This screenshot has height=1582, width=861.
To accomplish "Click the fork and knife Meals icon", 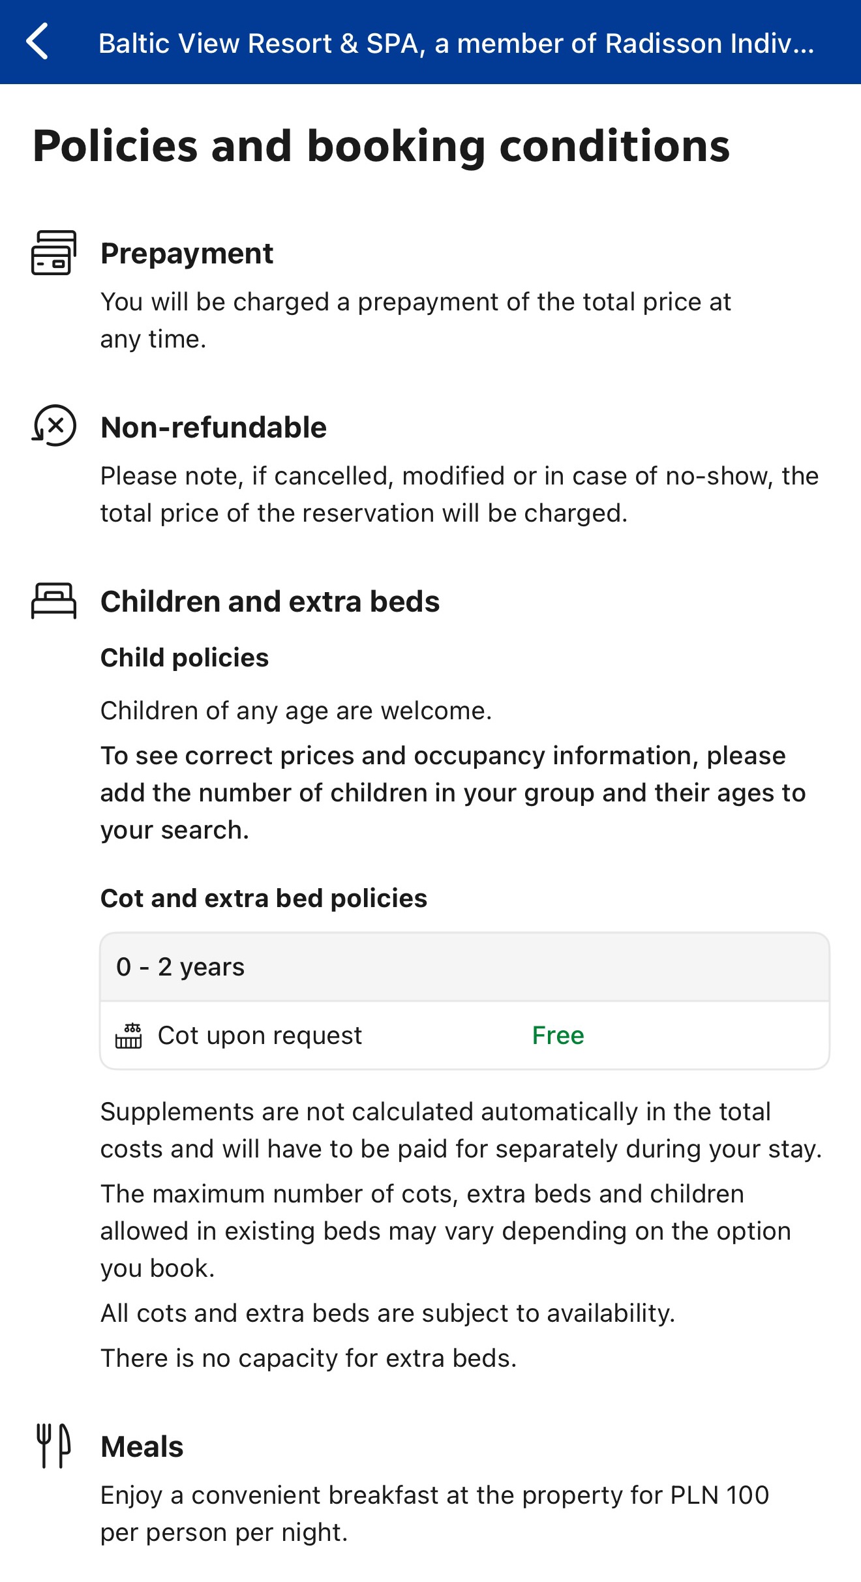I will (x=53, y=1446).
